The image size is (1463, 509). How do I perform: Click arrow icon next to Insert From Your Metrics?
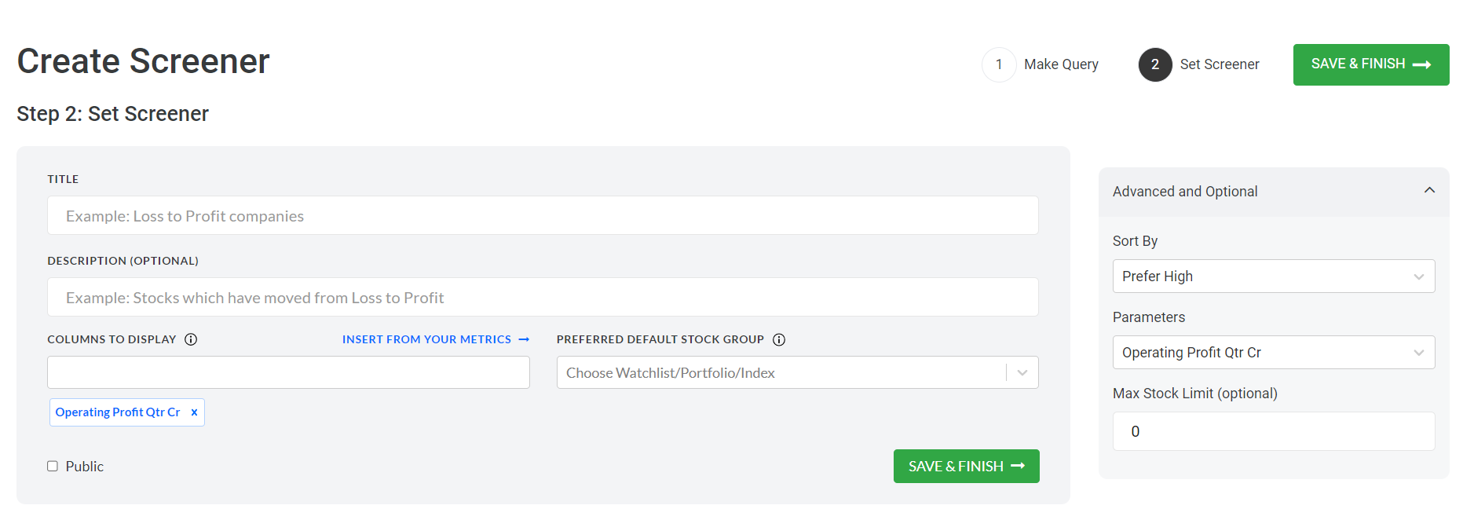click(x=524, y=339)
